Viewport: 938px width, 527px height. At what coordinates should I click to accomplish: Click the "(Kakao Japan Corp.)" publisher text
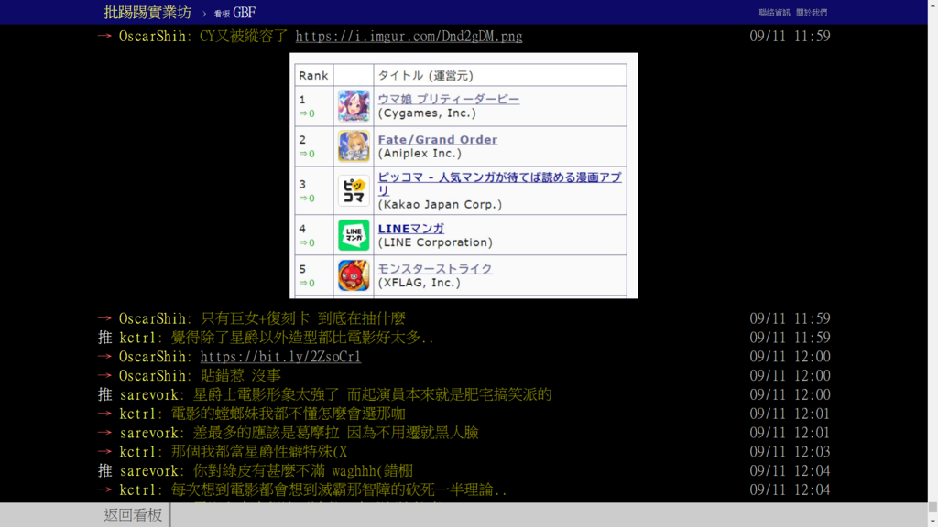click(440, 204)
